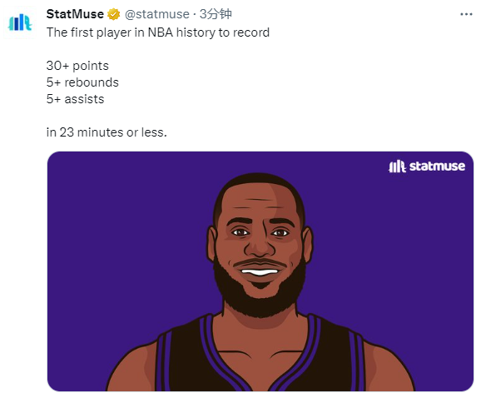Click the statmuse bars logo in image
Viewport: 481px width, 393px height.
tap(397, 167)
